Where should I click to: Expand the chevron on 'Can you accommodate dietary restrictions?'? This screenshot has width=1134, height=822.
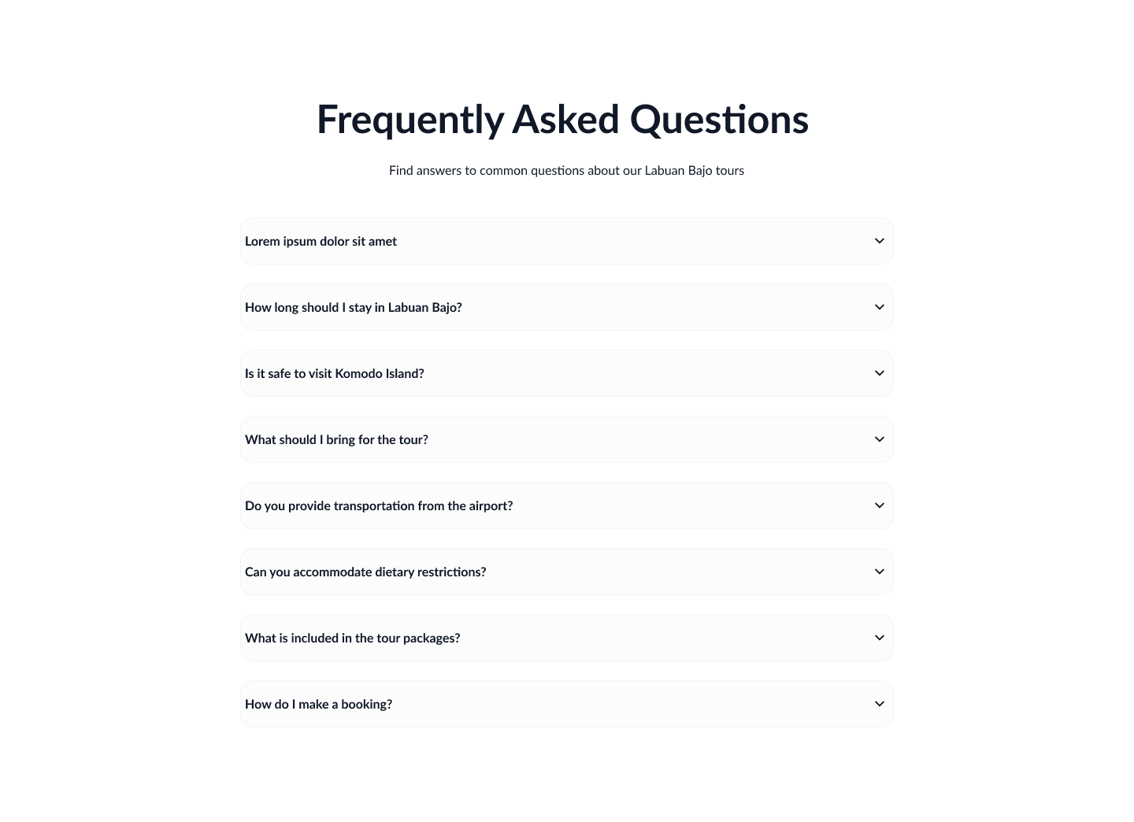(879, 572)
